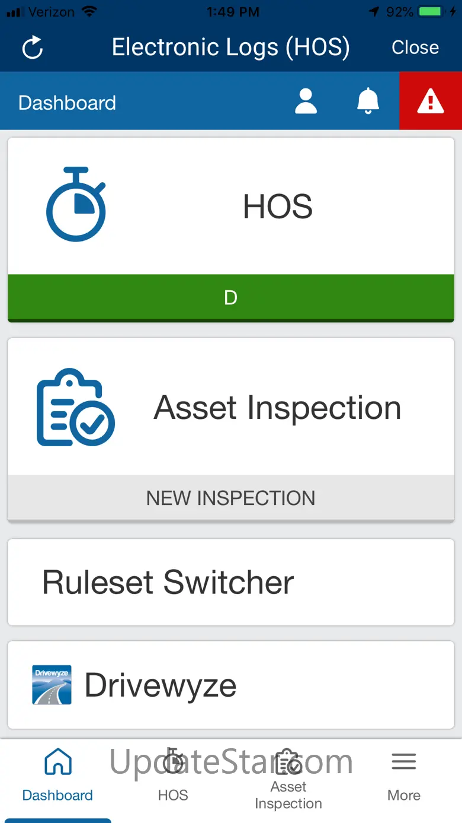Open the red warning alert icon
462x823 pixels.
[x=431, y=101]
